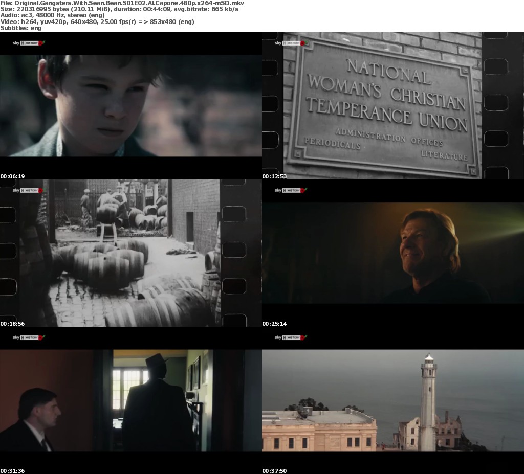This screenshot has height=474, width=524.
Task: Click the Sky History logo on plaque frame
Action: 290,43
